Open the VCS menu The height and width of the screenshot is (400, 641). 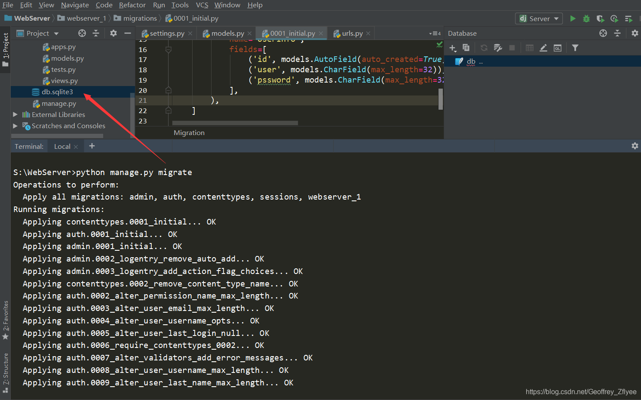[x=202, y=5]
